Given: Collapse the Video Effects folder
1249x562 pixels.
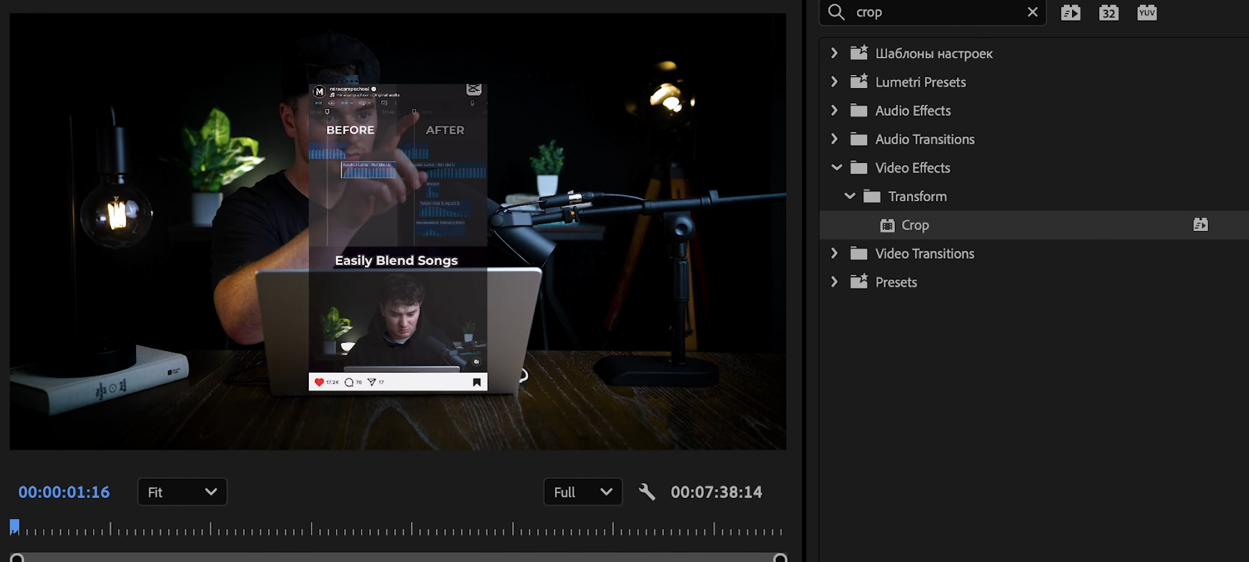Looking at the screenshot, I should (x=836, y=167).
